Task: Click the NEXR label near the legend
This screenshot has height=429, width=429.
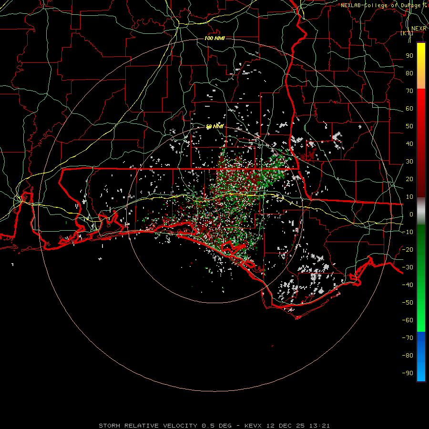Action: tap(419, 28)
